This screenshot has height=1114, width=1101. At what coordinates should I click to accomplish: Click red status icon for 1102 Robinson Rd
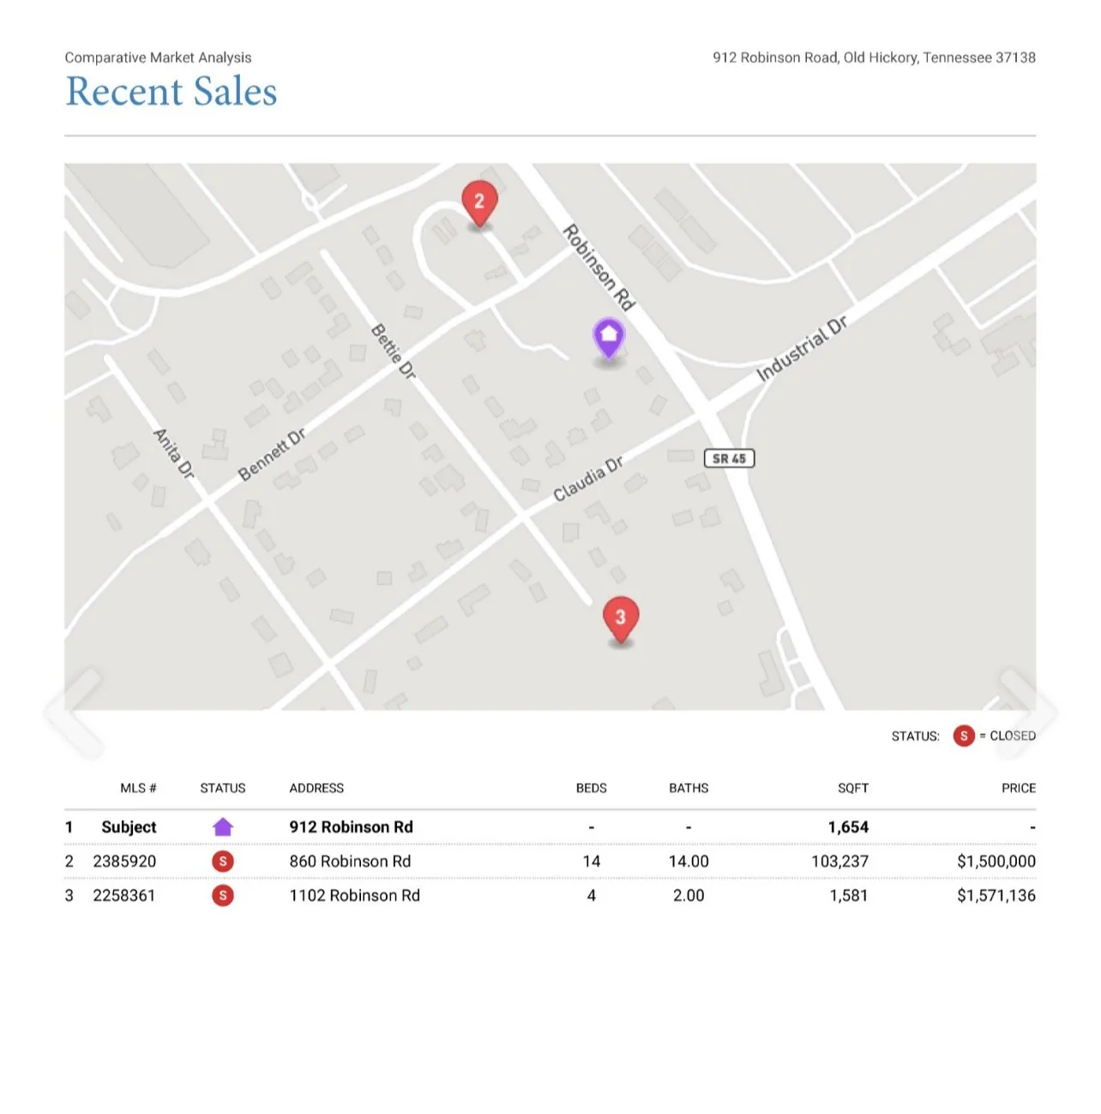pyautogui.click(x=223, y=895)
